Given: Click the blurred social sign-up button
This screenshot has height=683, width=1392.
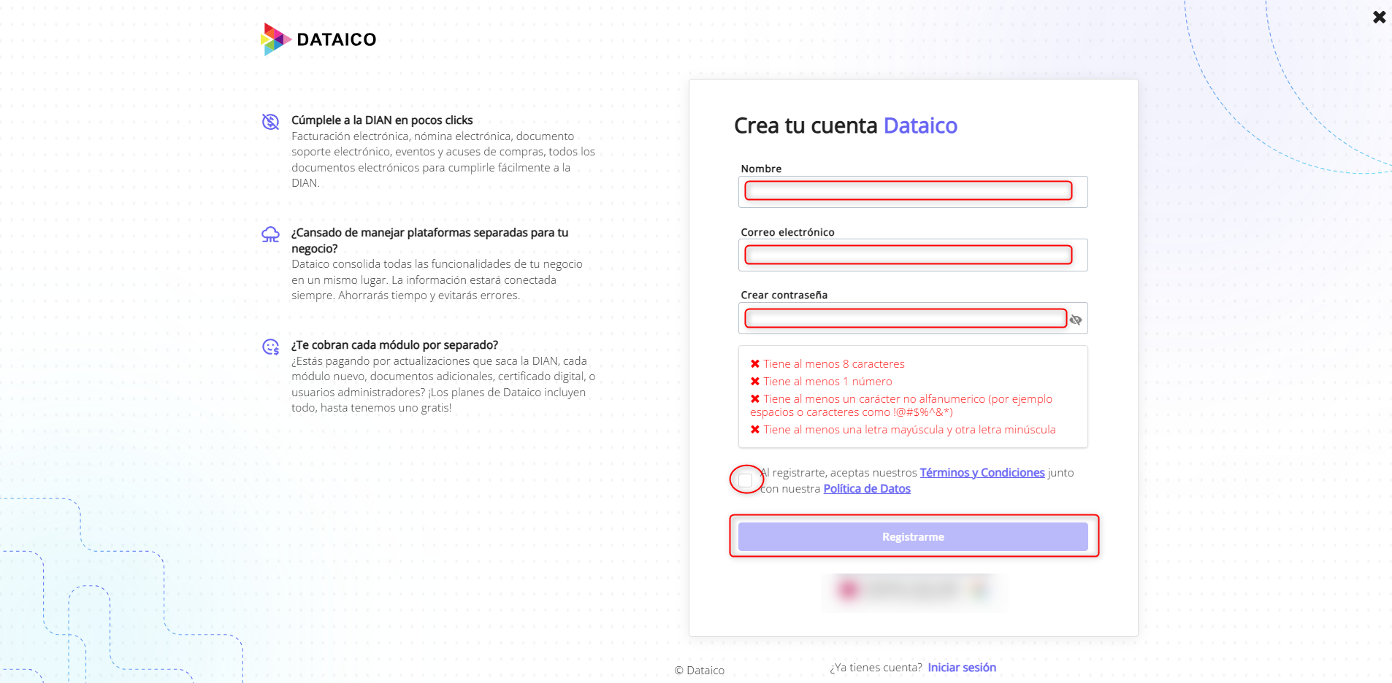Looking at the screenshot, I should click(x=913, y=590).
